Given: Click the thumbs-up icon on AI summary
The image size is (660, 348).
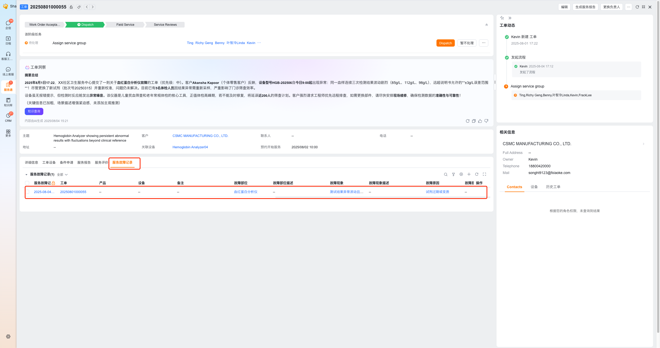Looking at the screenshot, I should (x=480, y=121).
